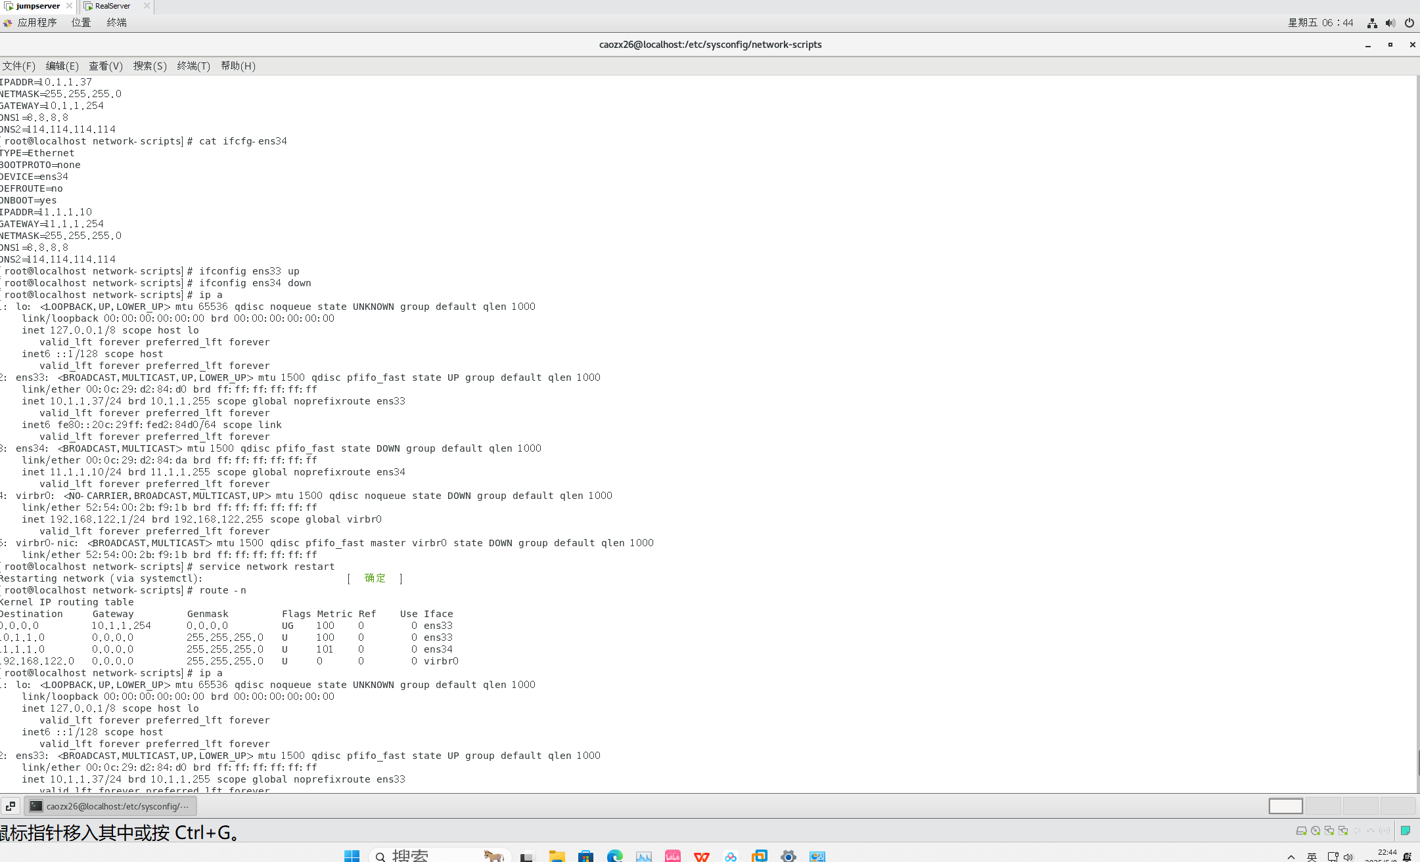Click GNOME volume speaker icon in top panel
Image resolution: width=1420 pixels, height=862 pixels.
[1390, 23]
